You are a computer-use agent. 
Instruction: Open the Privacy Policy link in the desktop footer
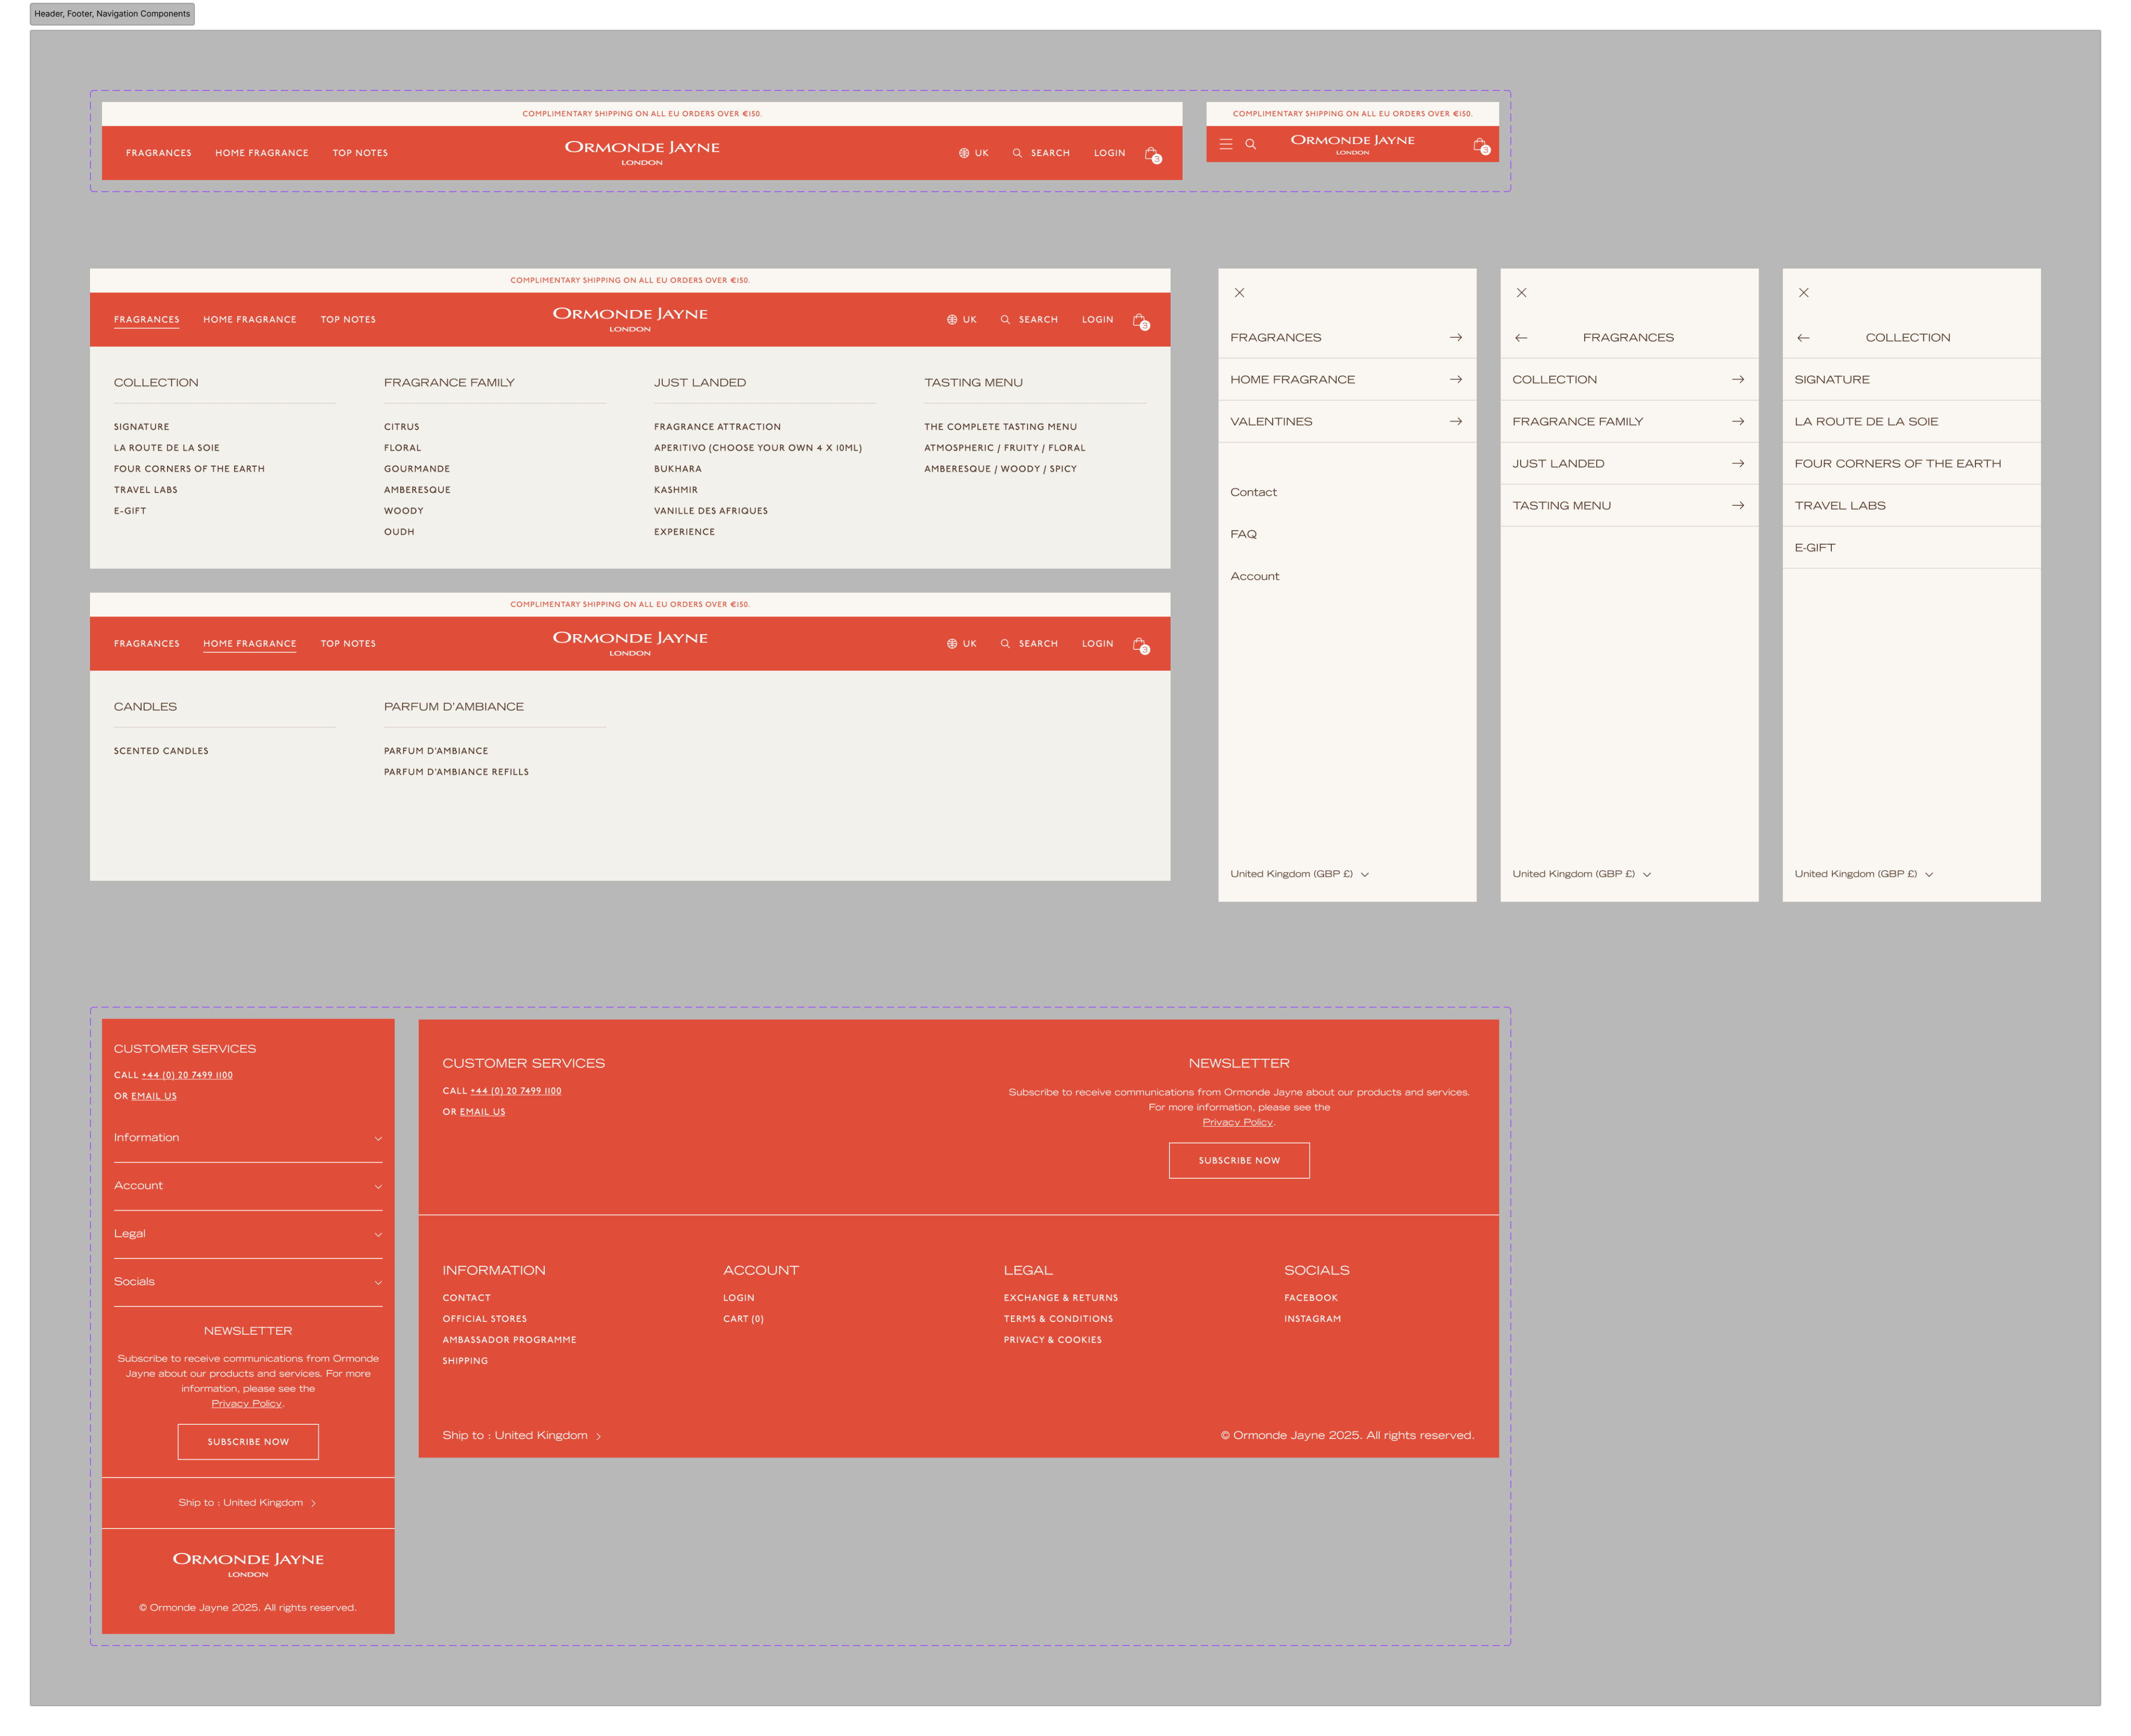coord(1237,1122)
